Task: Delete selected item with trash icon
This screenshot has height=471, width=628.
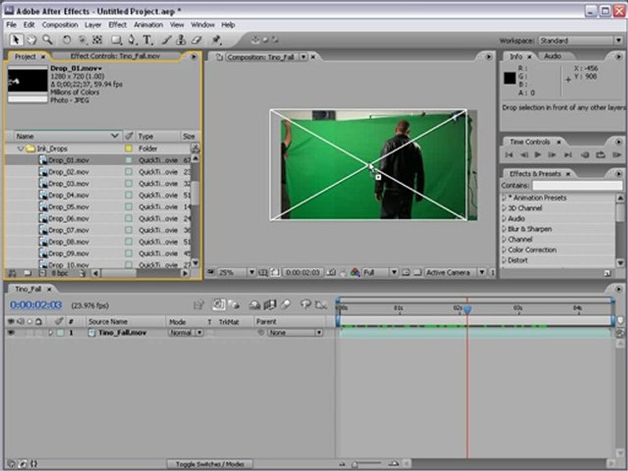Action: pos(82,273)
